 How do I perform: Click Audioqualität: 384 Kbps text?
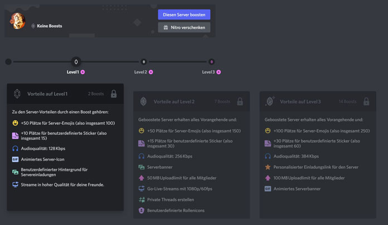click(x=296, y=156)
